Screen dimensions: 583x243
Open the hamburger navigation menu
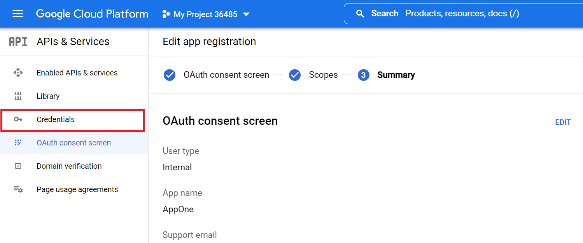click(18, 14)
